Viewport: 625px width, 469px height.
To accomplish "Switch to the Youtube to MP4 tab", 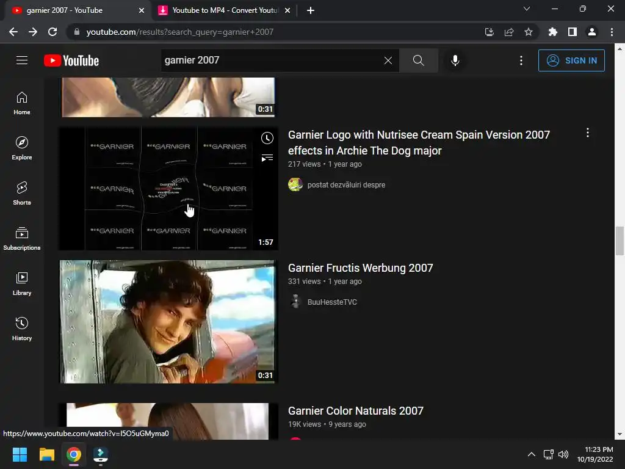I will coord(224,10).
